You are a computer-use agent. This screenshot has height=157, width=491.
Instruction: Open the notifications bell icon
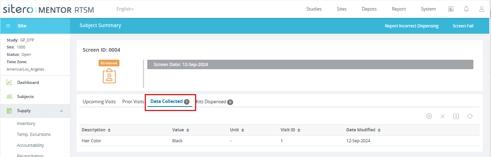pyautogui.click(x=466, y=9)
